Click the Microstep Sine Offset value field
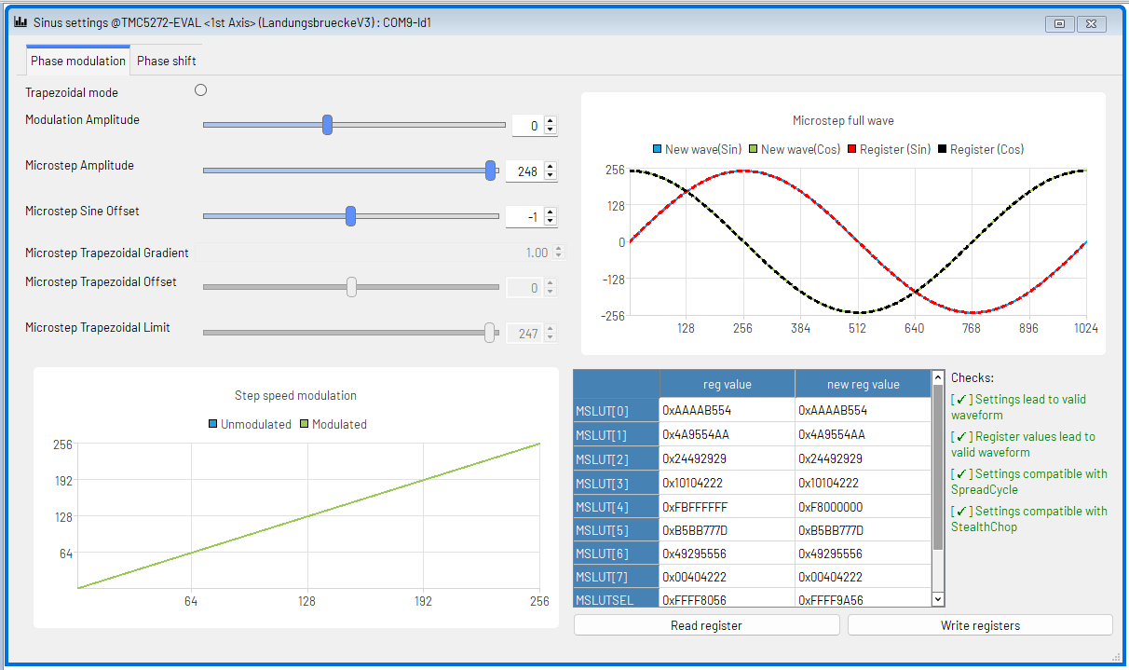The width and height of the screenshot is (1129, 670). (524, 216)
